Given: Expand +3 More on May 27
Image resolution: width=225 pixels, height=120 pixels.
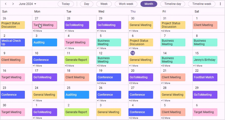Looking at the screenshot, I should point(37,31).
